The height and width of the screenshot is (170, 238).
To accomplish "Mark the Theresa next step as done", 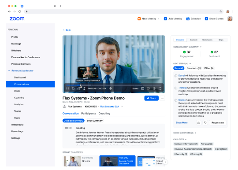I will coord(176,88).
